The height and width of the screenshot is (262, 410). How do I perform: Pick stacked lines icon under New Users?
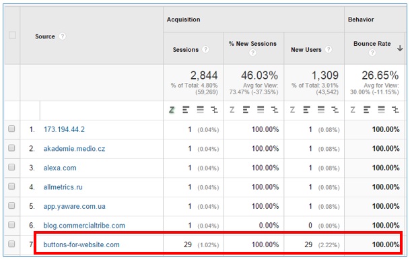coord(321,110)
